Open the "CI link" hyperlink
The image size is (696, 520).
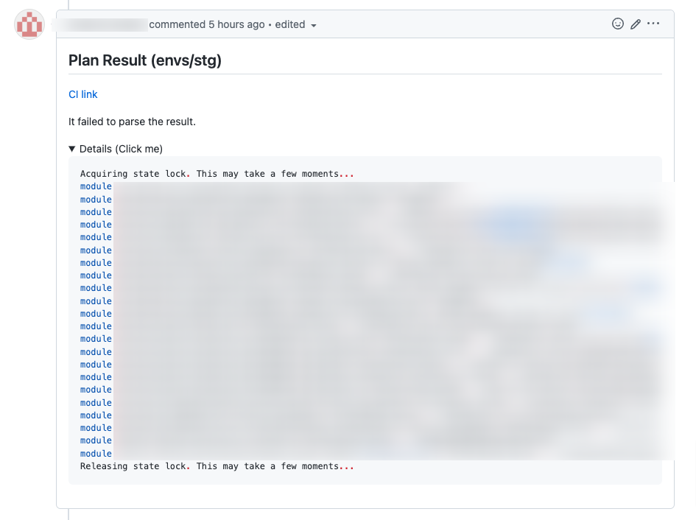pos(82,94)
